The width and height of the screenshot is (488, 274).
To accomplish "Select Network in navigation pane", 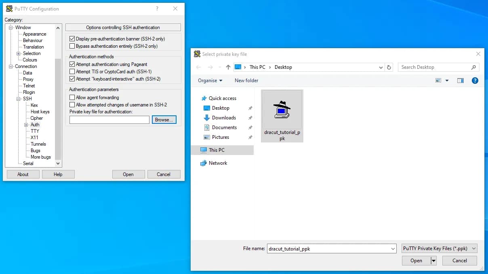I will point(218,163).
